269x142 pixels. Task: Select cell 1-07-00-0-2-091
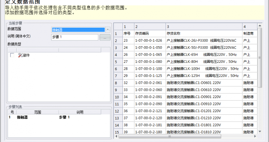tap(150, 97)
